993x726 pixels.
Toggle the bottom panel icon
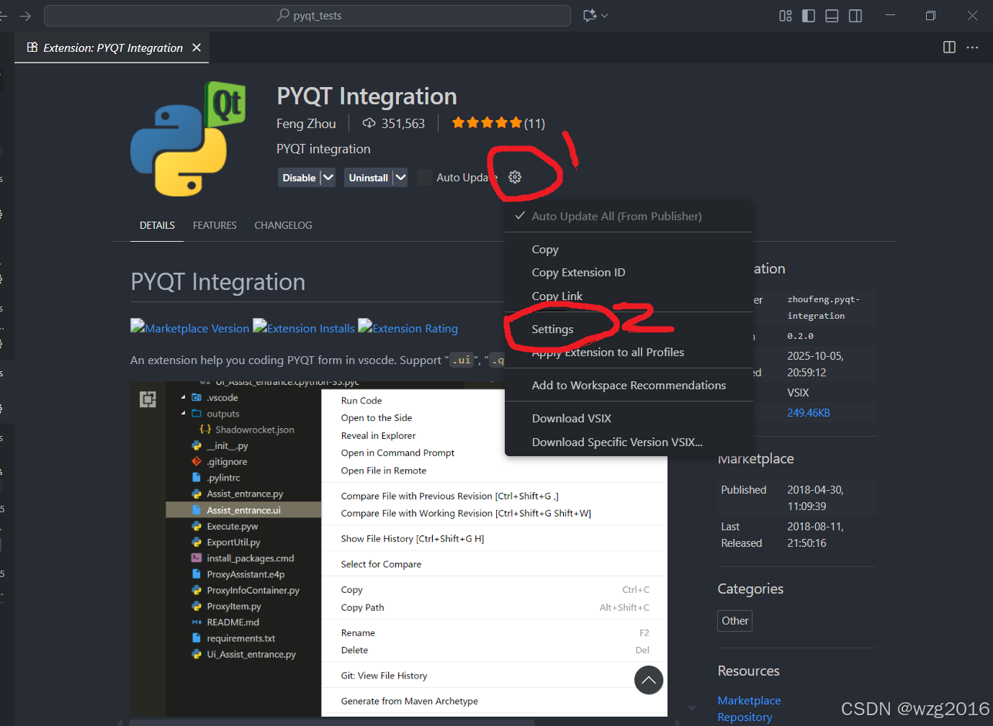click(832, 16)
